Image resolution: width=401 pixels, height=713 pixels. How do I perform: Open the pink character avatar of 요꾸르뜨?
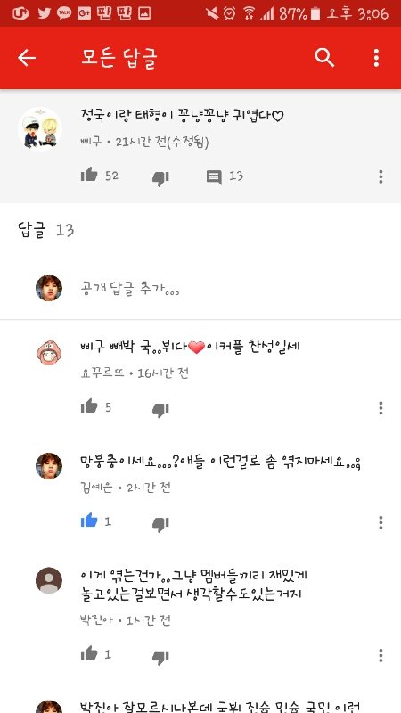49,351
